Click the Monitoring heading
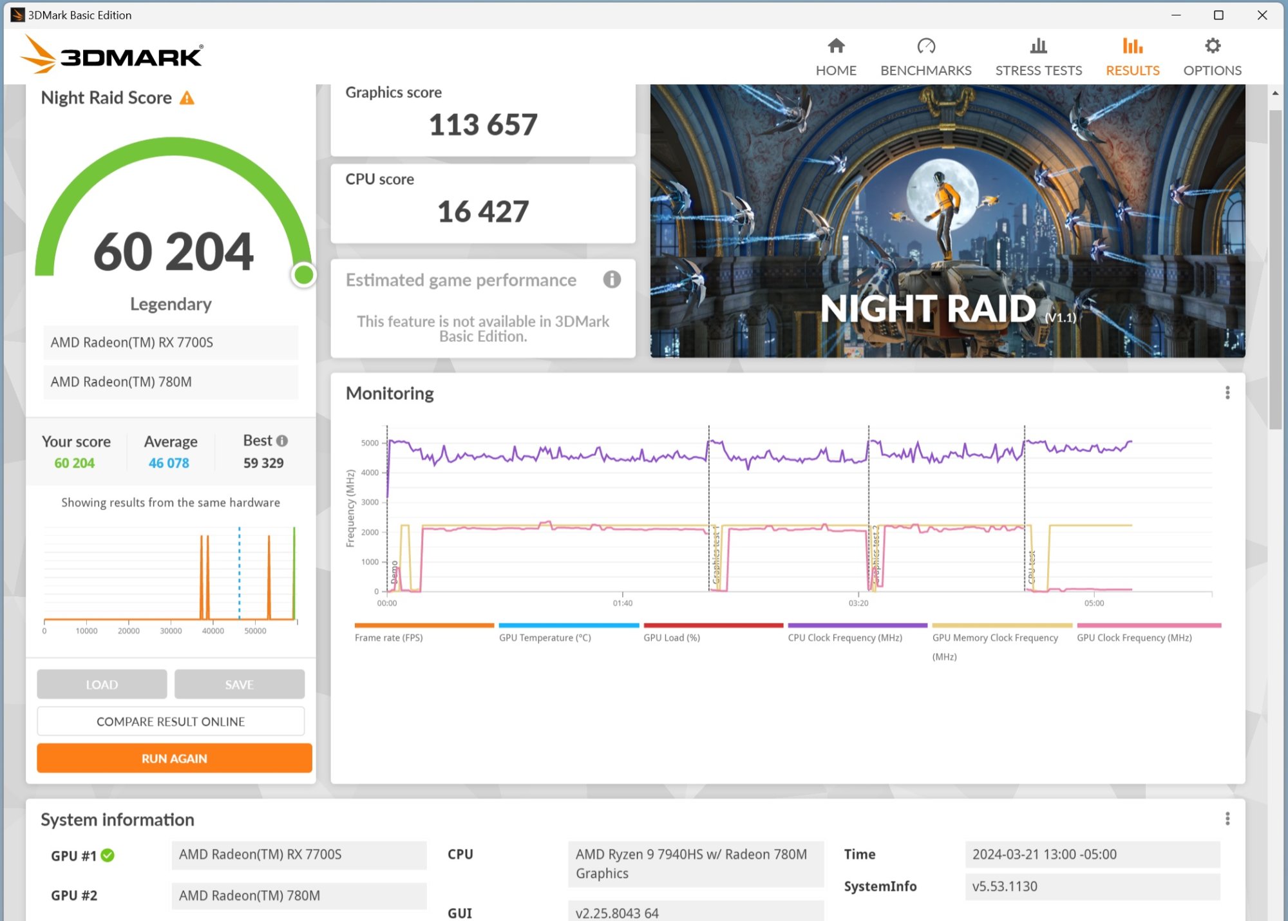The height and width of the screenshot is (921, 1288). tap(390, 394)
